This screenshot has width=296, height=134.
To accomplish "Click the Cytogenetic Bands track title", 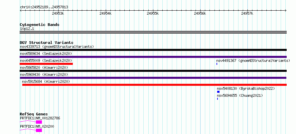I will pyautogui.click(x=40, y=25).
